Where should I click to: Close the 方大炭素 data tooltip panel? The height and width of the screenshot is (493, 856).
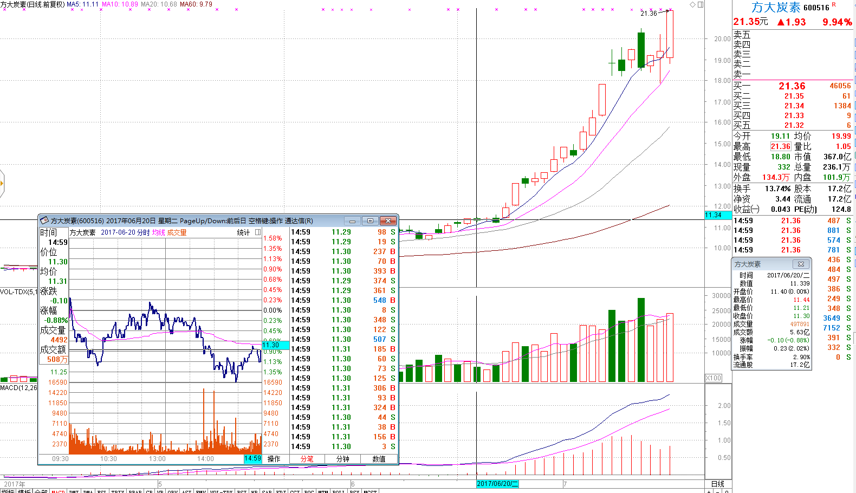(801, 264)
